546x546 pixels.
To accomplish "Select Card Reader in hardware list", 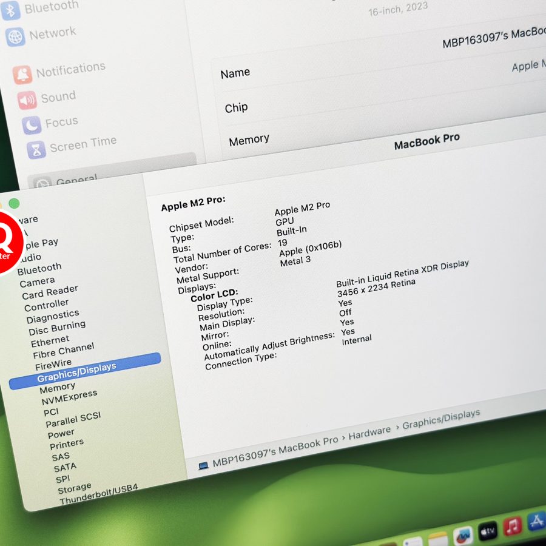I will (50, 292).
